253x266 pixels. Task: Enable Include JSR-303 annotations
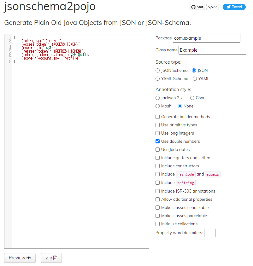coord(158,191)
